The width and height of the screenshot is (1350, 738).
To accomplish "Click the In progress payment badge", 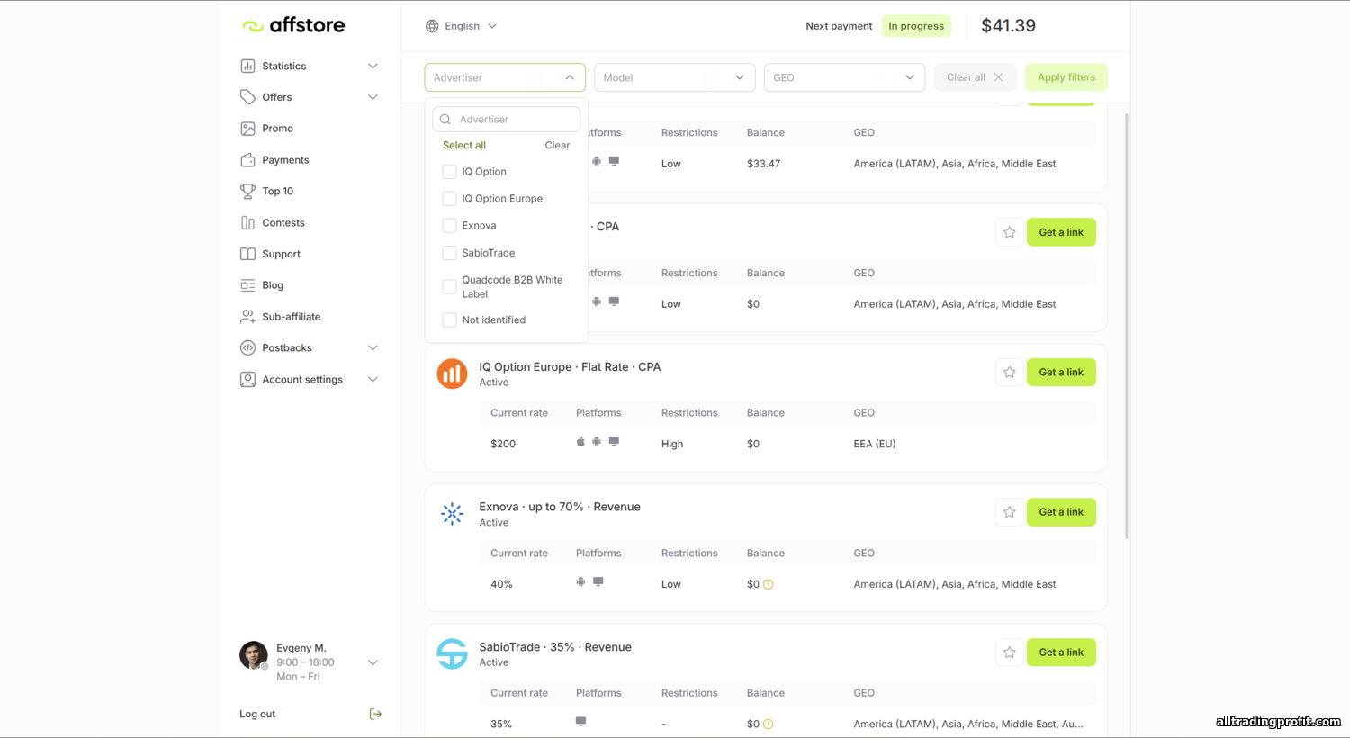I will click(916, 26).
